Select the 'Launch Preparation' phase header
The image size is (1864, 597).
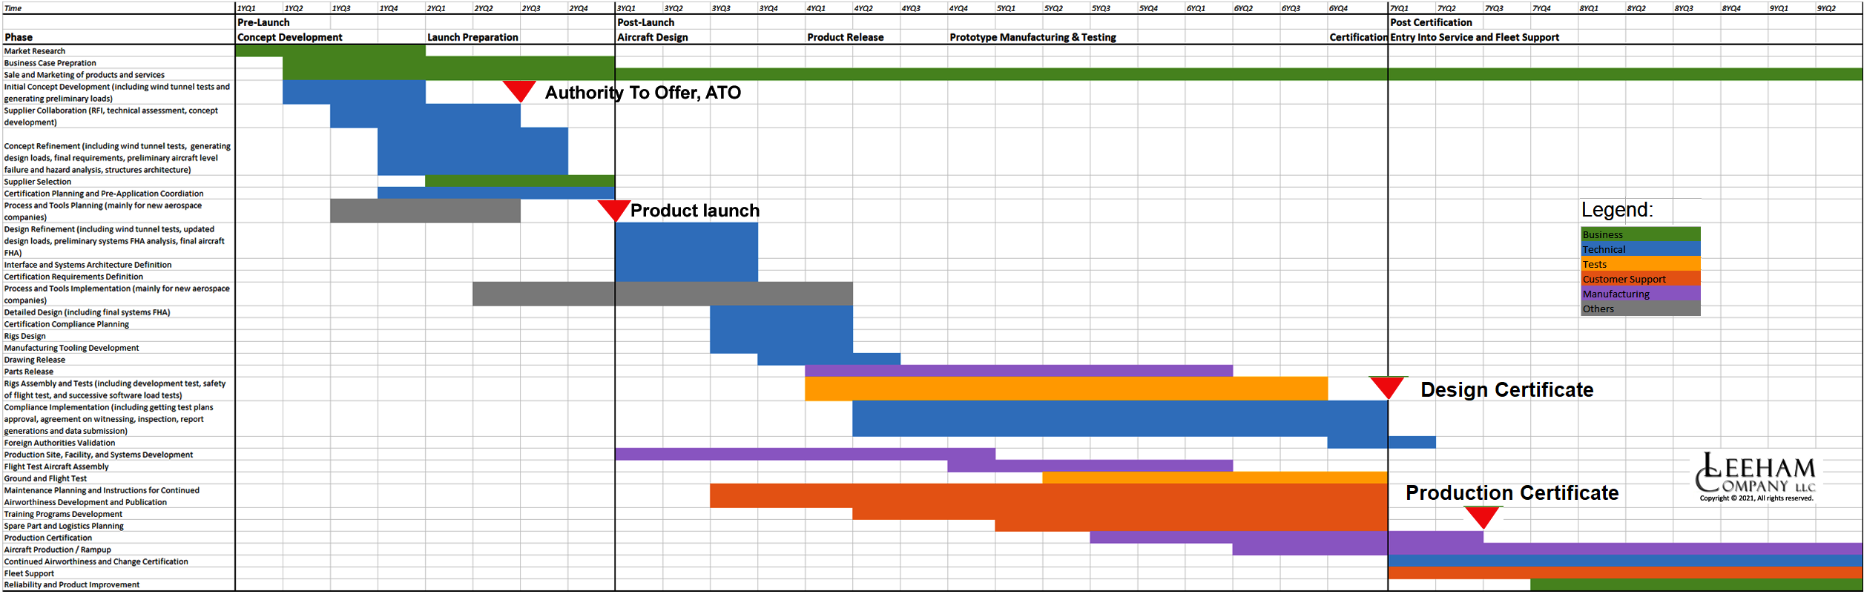(472, 37)
